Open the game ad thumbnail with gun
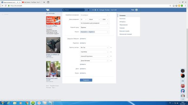Screen dimensions: 188x105 (x=53, y=45)
